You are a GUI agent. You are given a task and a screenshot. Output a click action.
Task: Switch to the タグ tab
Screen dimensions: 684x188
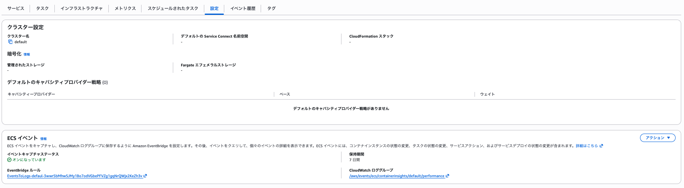(271, 8)
